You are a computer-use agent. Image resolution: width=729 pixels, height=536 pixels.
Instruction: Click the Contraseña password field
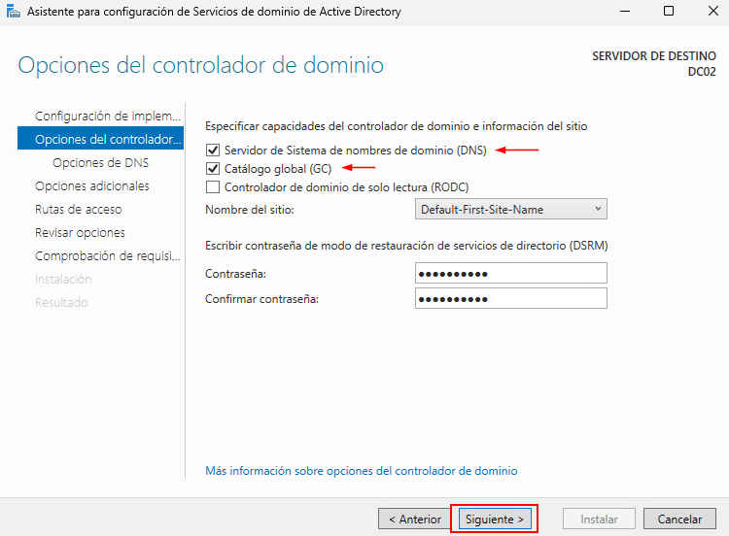(x=510, y=274)
